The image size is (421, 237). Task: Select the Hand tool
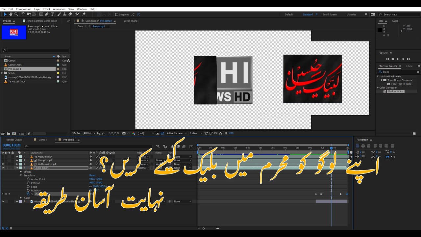11,14
